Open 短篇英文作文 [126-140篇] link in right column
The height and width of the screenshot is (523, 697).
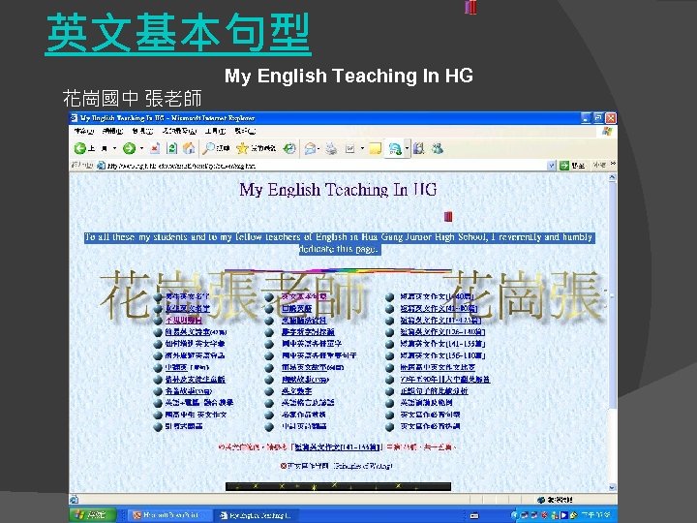coord(442,332)
